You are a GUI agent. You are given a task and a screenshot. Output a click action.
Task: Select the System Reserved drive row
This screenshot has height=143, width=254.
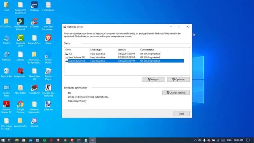click(x=124, y=61)
